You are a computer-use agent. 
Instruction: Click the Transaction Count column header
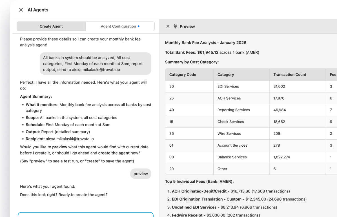[x=290, y=75]
